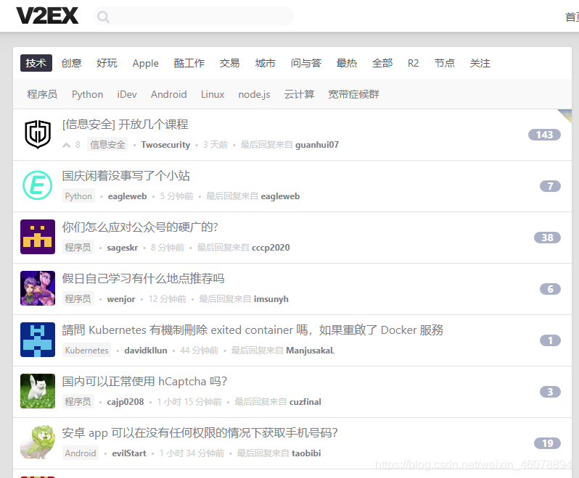Open last replier guanhui07's profile
This screenshot has width=579, height=478.
[317, 145]
